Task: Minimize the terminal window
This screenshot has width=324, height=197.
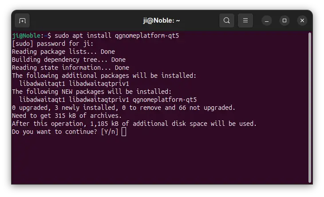Action: 267,20
